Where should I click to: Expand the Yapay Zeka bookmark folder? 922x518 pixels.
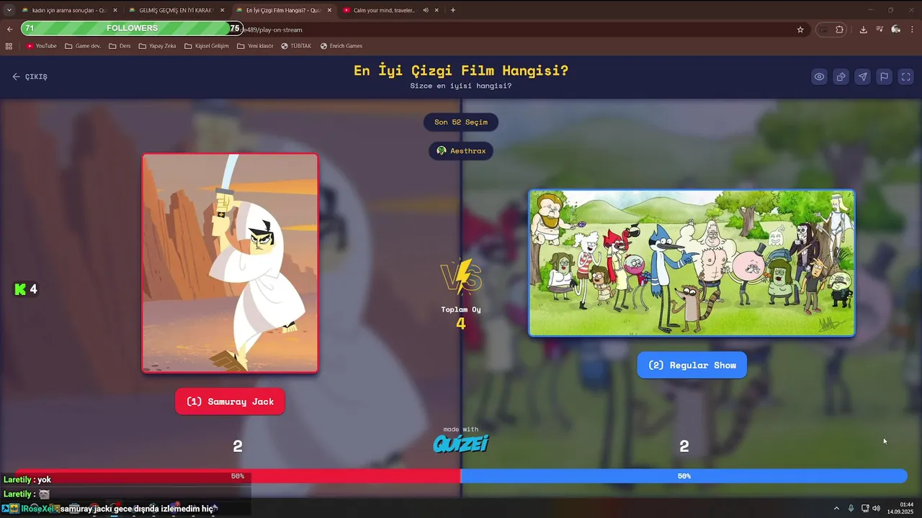pyautogui.click(x=158, y=46)
